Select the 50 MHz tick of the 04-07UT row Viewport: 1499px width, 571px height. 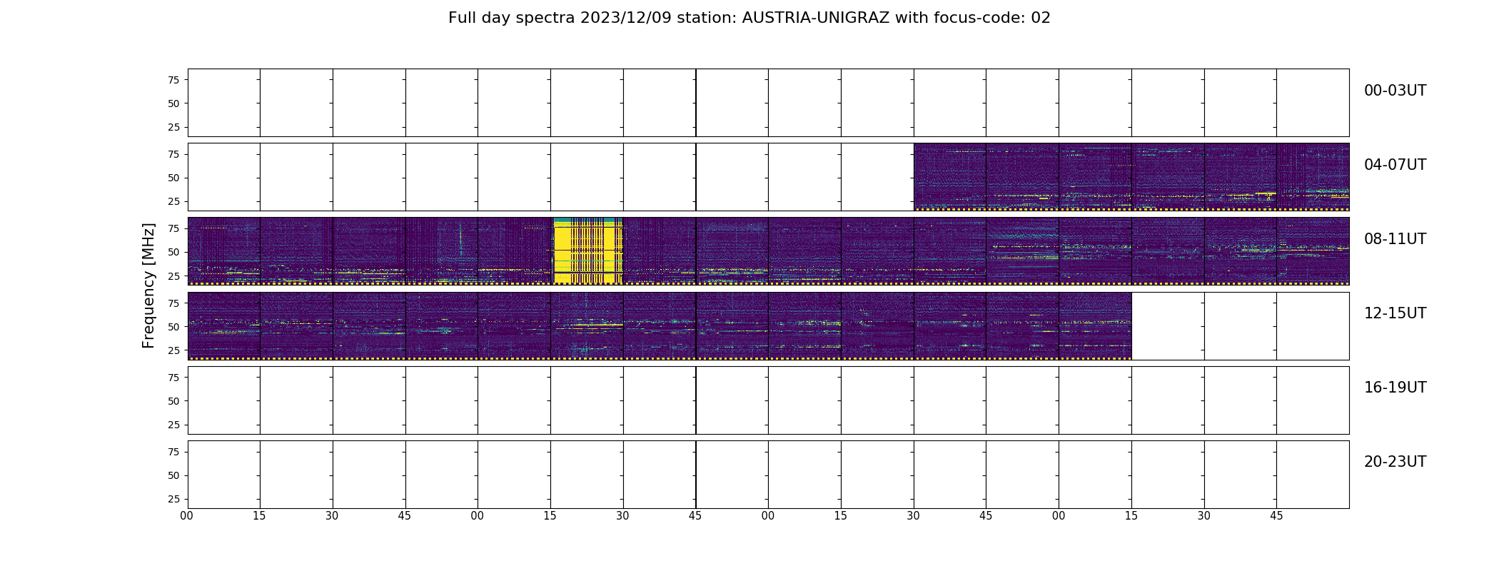(x=173, y=178)
